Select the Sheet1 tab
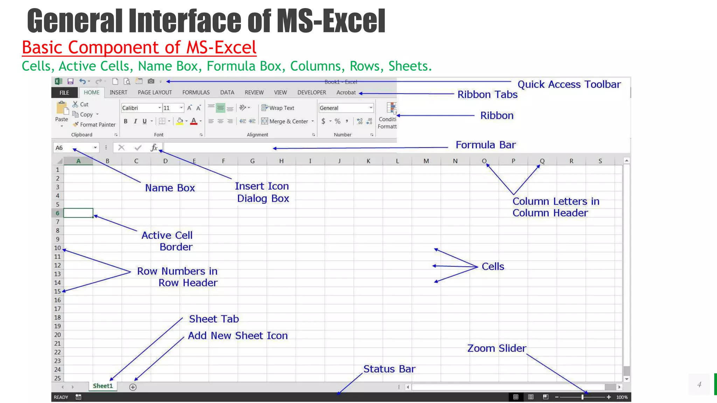The image size is (717, 403). click(x=103, y=386)
